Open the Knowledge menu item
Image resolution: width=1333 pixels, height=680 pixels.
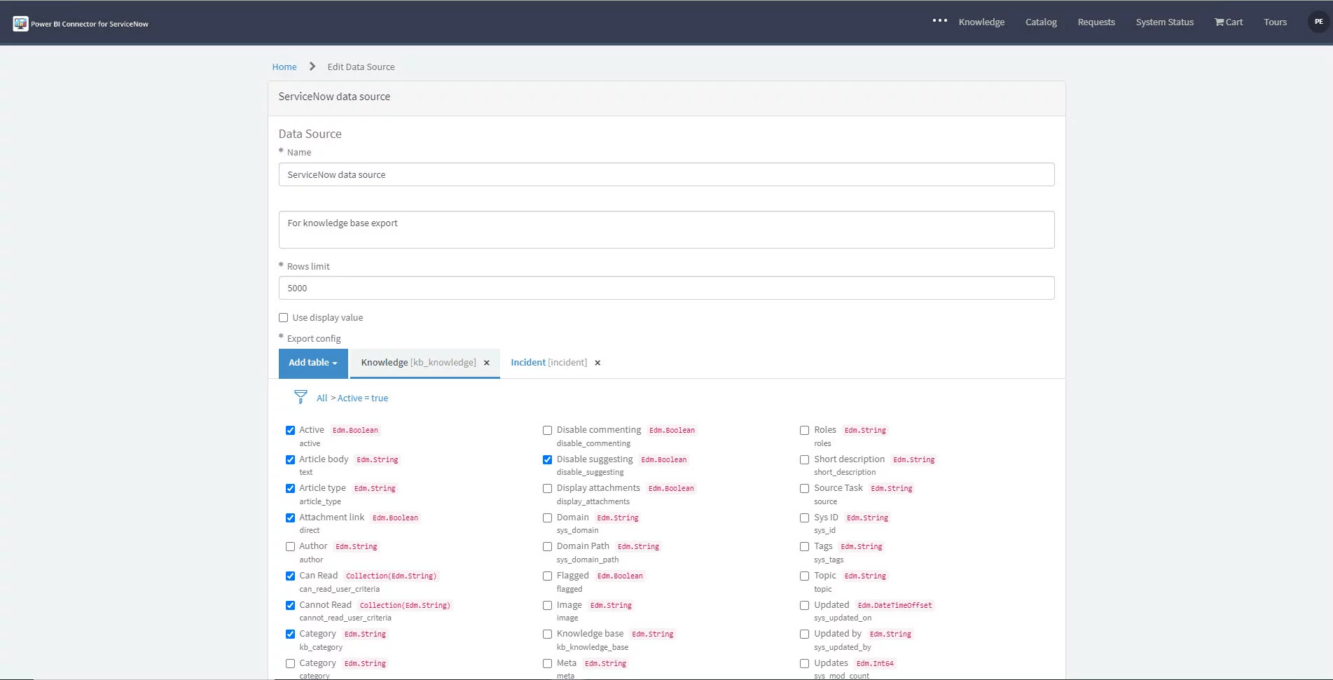coord(981,22)
